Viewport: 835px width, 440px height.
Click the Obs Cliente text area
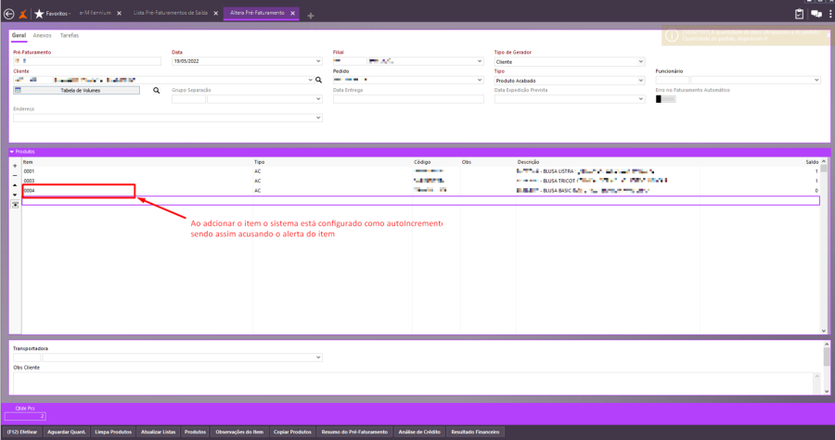(413, 383)
